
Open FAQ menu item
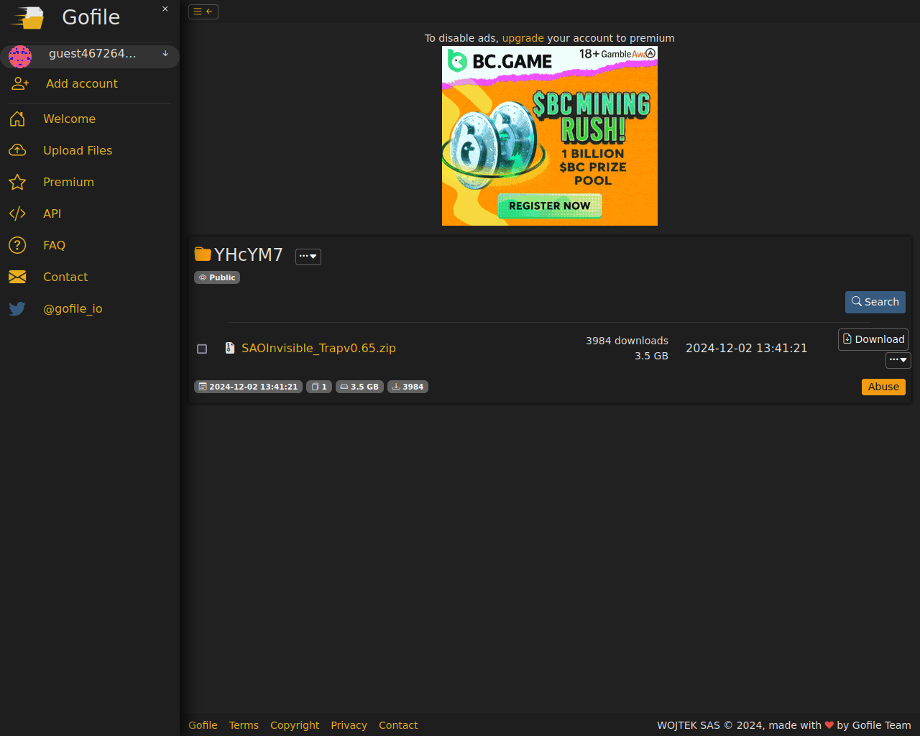click(x=54, y=245)
